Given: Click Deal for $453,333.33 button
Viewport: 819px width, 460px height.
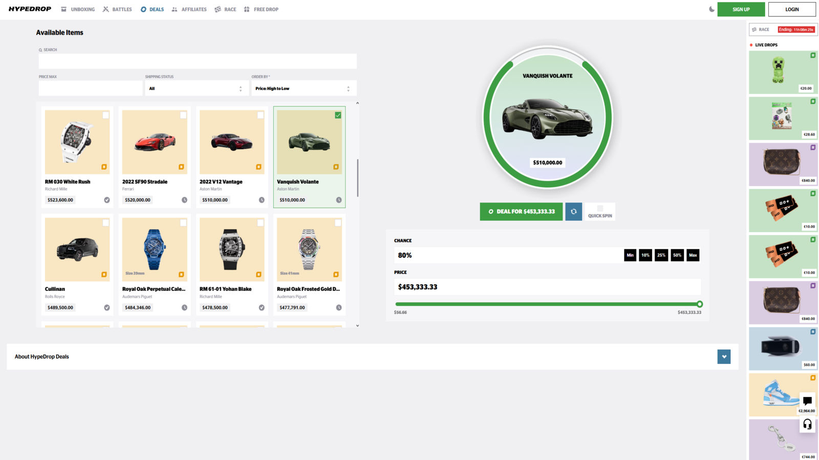Looking at the screenshot, I should 521,212.
